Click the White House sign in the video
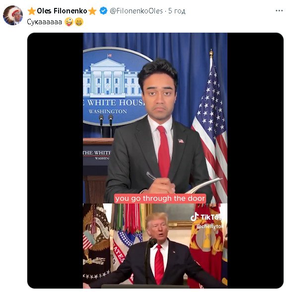289x292 pixels. [x=114, y=87]
